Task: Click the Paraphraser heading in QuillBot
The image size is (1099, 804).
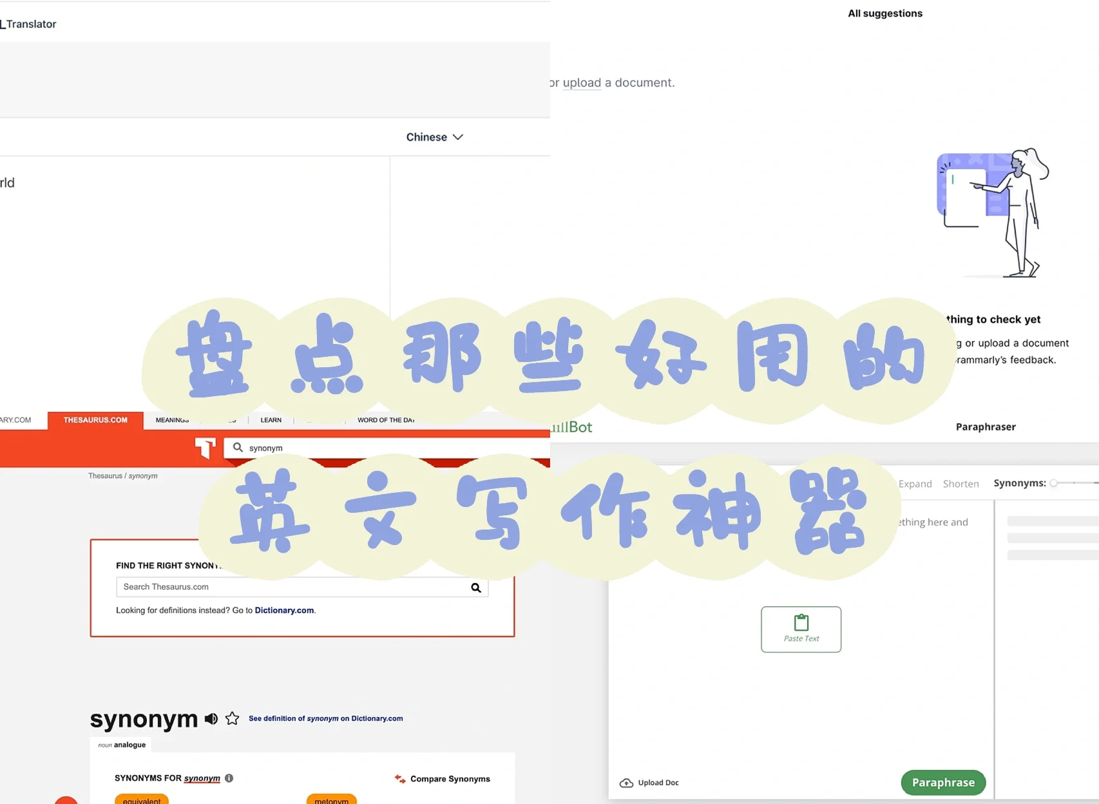Action: [x=986, y=427]
